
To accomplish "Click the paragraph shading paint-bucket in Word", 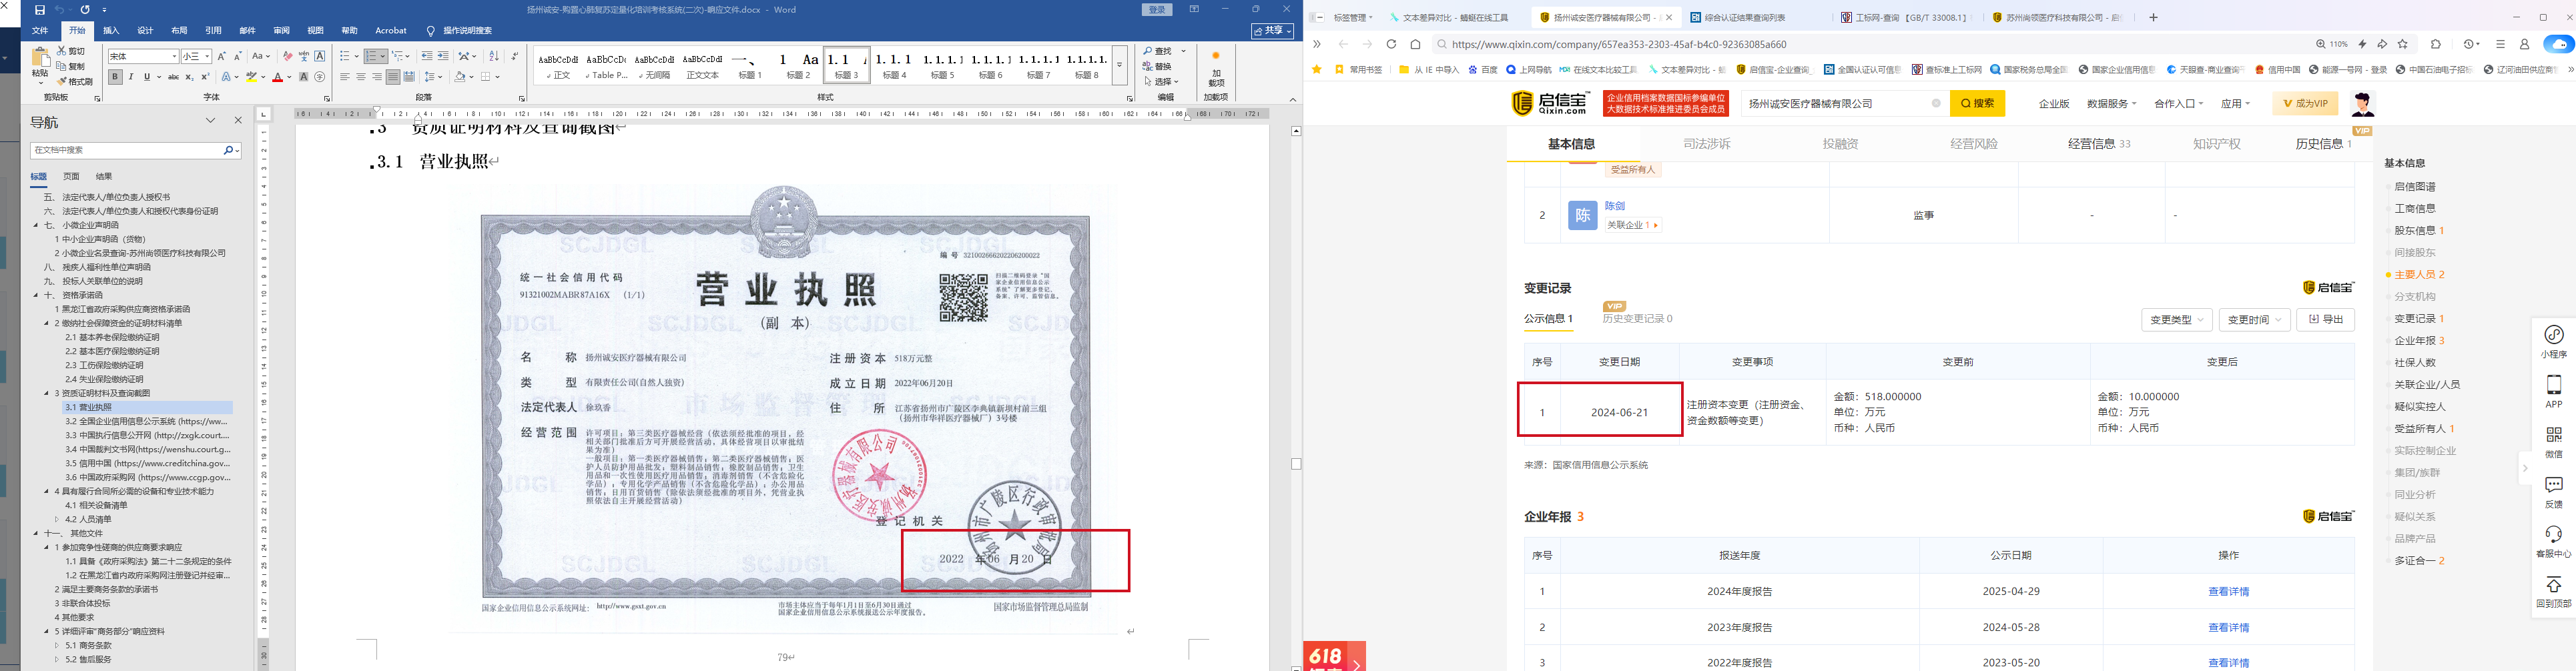I will [461, 77].
